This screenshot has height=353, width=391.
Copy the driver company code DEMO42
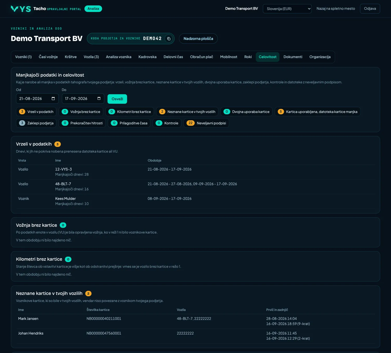[169, 39]
